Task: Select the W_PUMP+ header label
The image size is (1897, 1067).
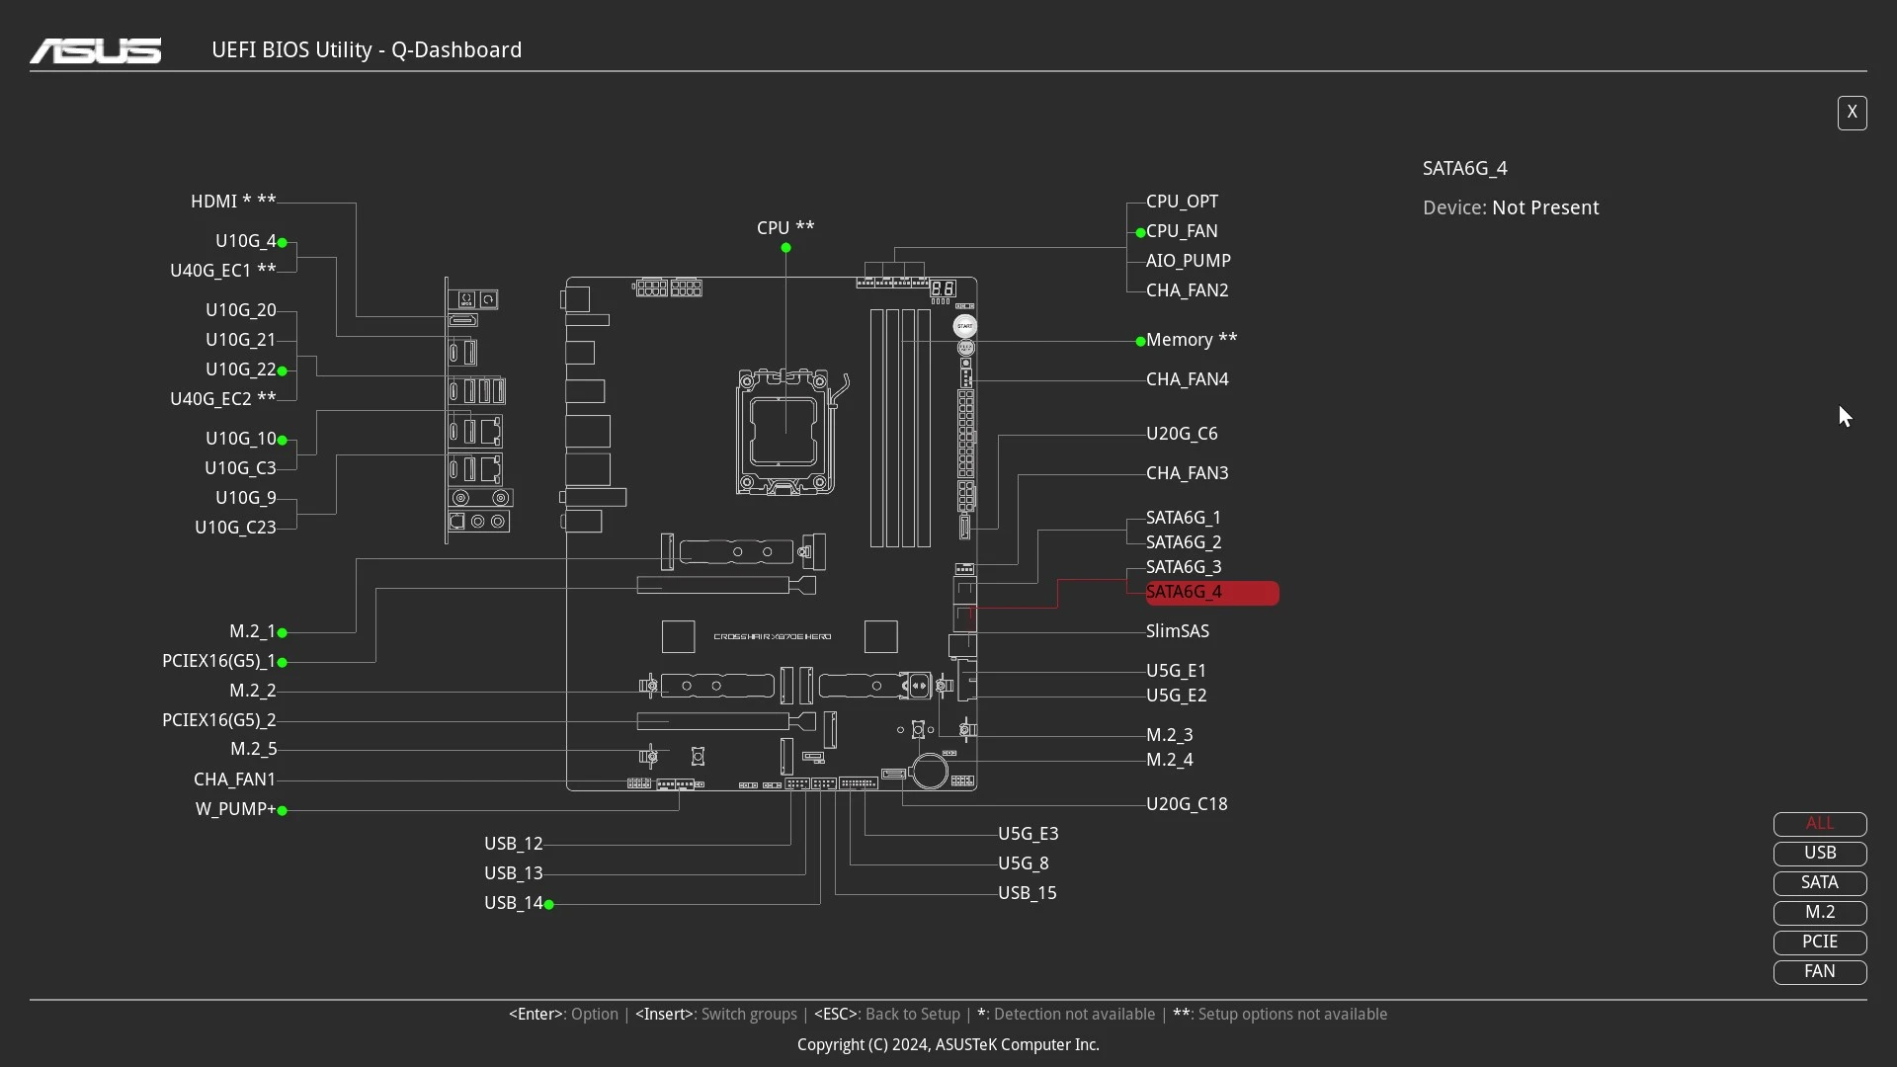Action: pyautogui.click(x=235, y=809)
